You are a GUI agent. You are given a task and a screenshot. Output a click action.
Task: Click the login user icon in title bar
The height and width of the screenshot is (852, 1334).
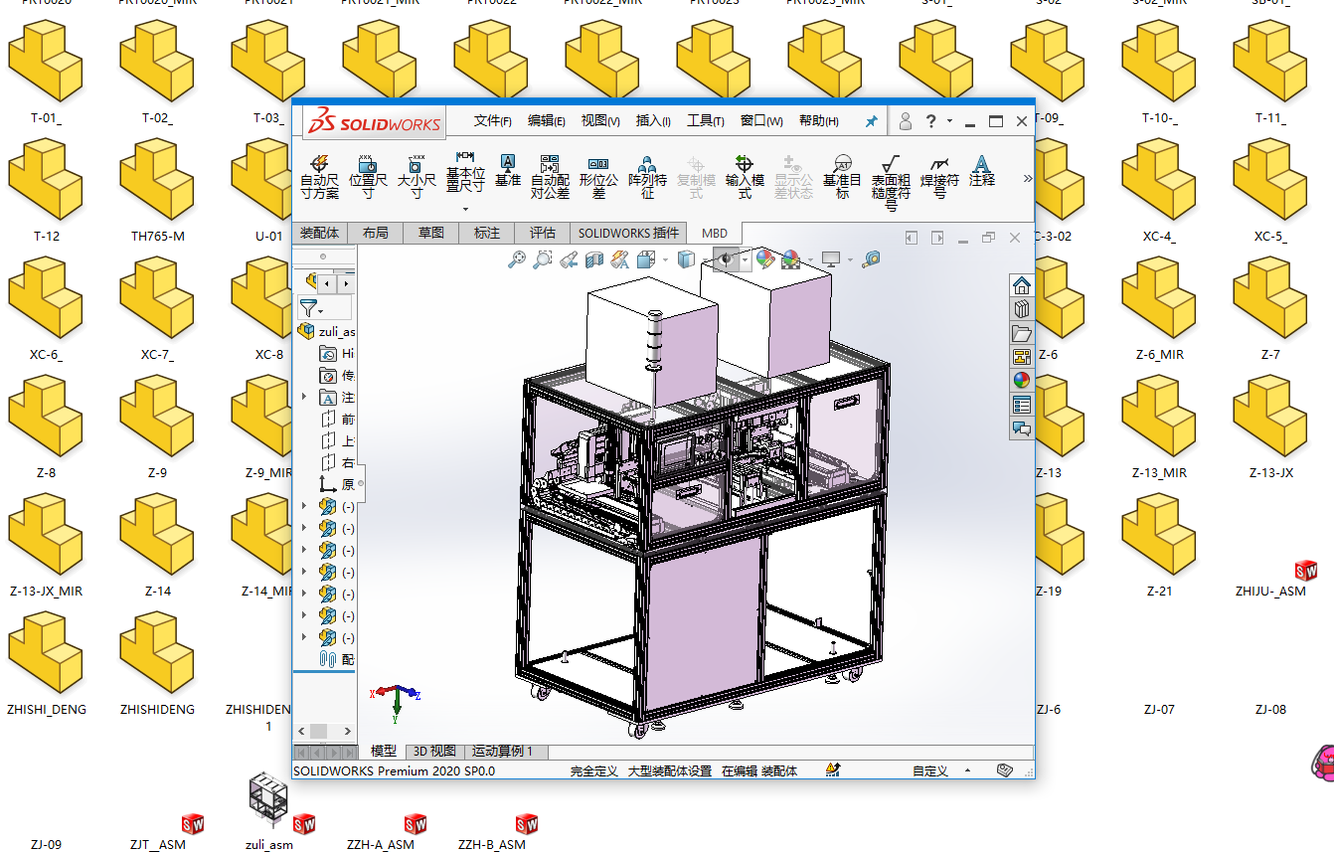point(906,121)
